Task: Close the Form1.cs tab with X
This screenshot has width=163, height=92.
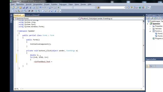Action: click(x=23, y=15)
